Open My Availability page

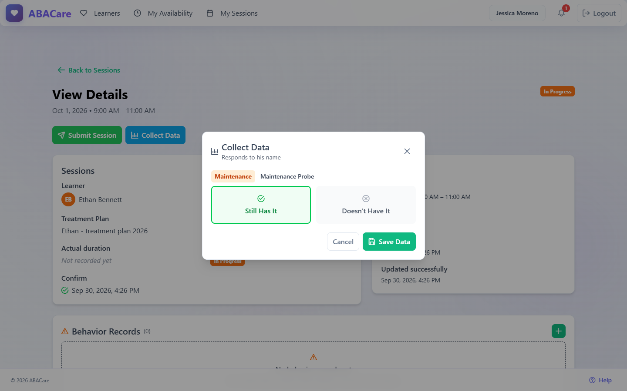pos(163,13)
